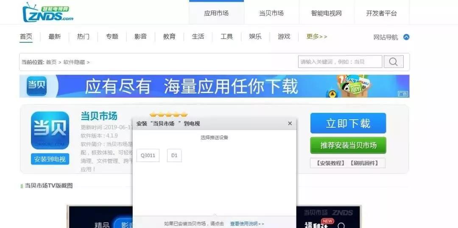The height and width of the screenshot is (228, 458).
Task: Open the 【安装教程】 link
Action: (x=330, y=163)
